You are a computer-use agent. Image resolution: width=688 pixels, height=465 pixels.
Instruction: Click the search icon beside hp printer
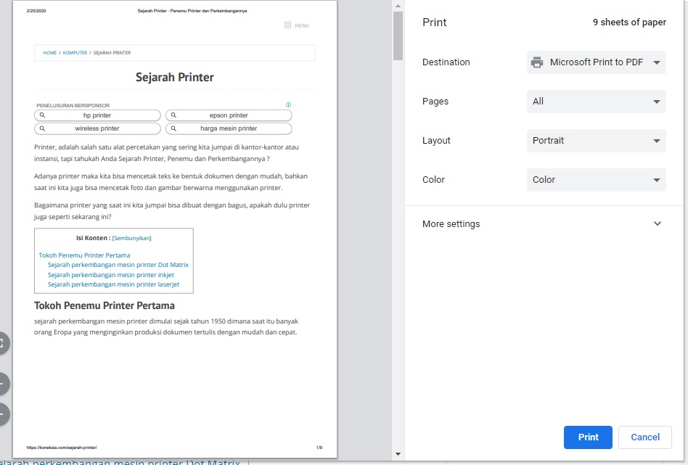pos(42,115)
